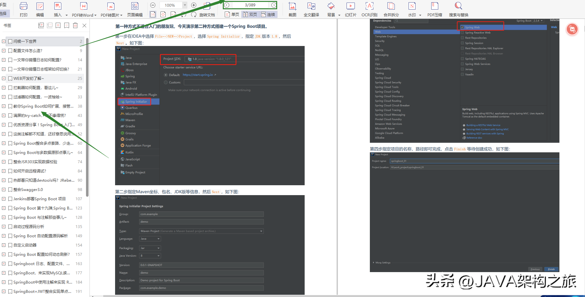The width and height of the screenshot is (585, 297).
Task: Open bookmark Spring Boot 配置如何动态刷新?
Action: [x=42, y=254]
